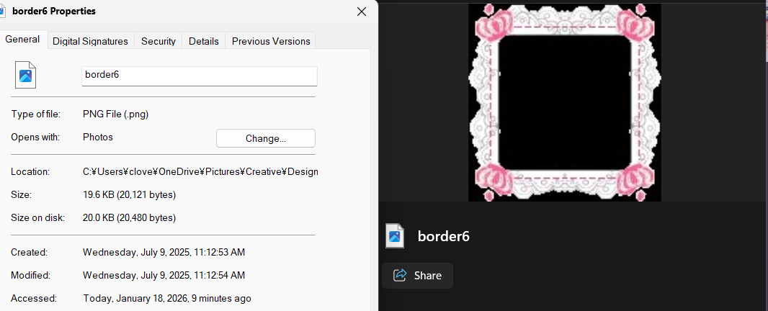
Task: Open the General tab
Action: click(x=22, y=40)
